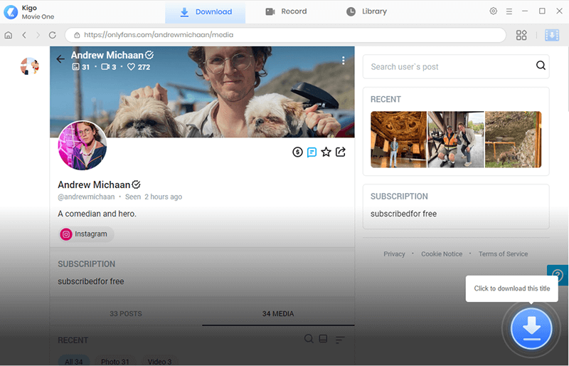Open the grid view icon near address bar
Viewport: 569px width, 366px height.
[x=521, y=35]
